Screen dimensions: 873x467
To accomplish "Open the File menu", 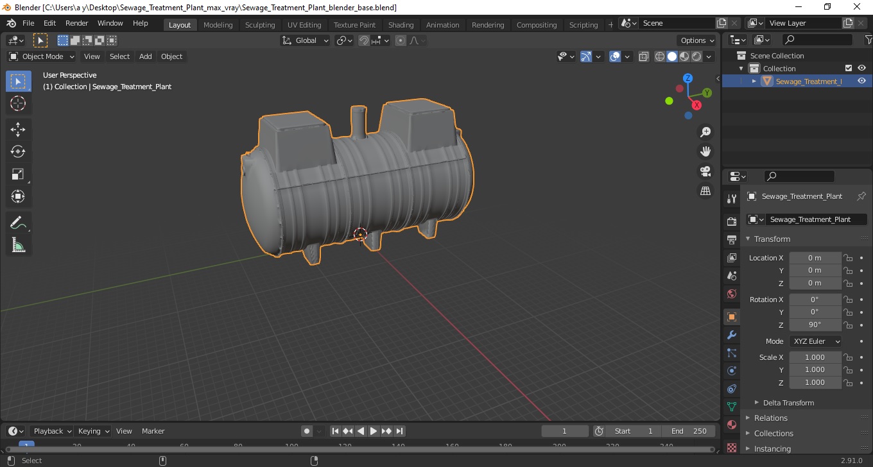I will pos(28,23).
